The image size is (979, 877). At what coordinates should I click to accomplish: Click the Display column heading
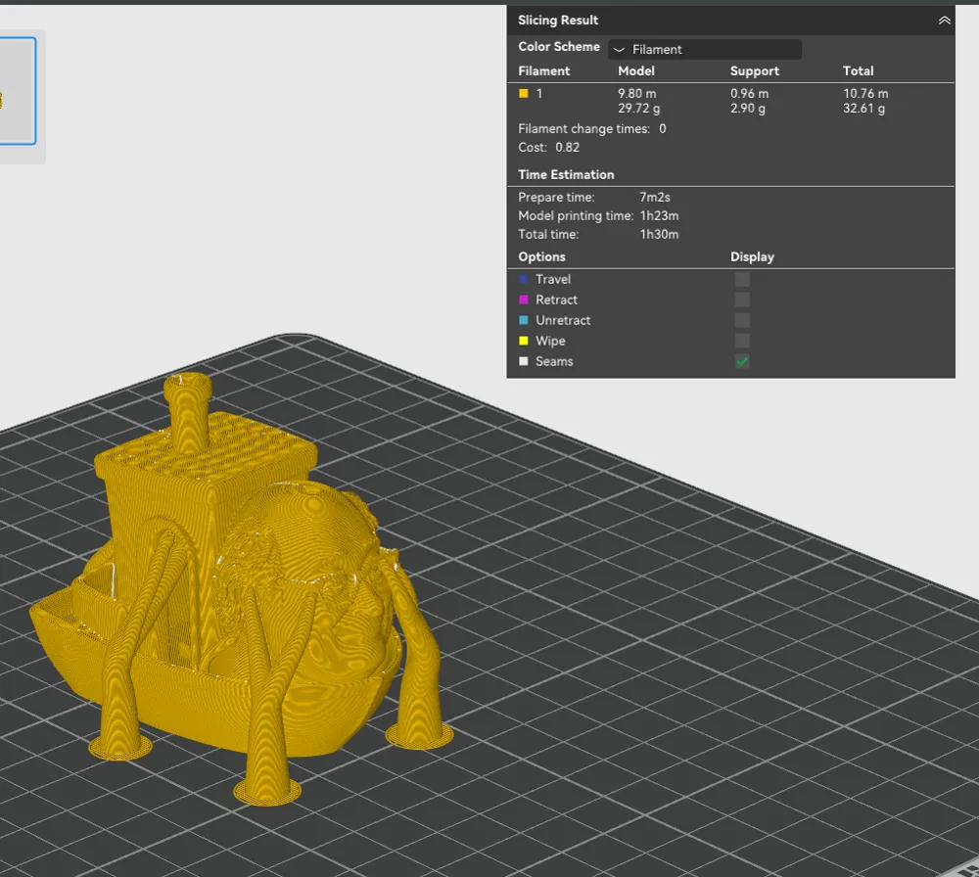[x=752, y=257]
